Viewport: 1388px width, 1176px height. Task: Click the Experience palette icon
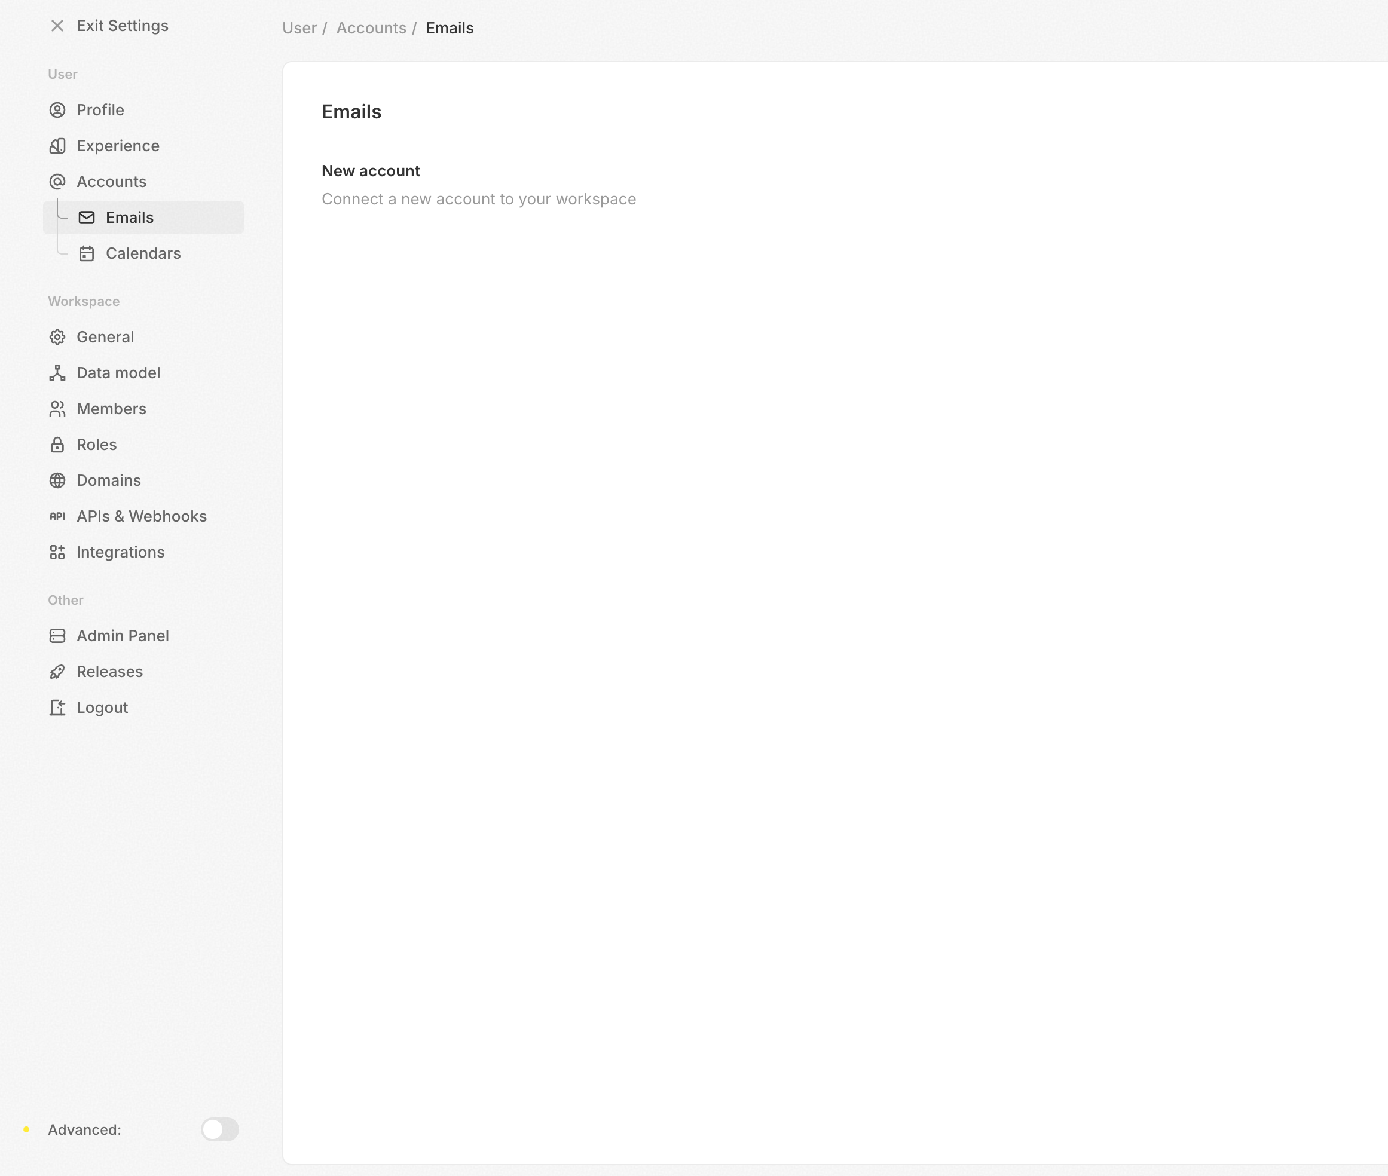(57, 146)
